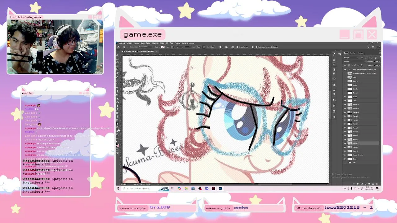Hide the Cascos layer
397x223 pixels.
point(345,97)
